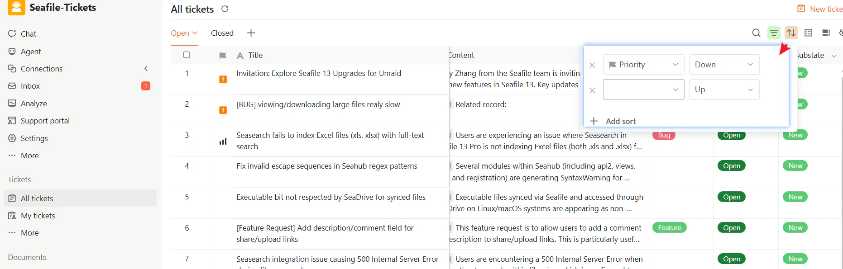Click the plus icon to add view
The image size is (843, 269).
tap(251, 33)
